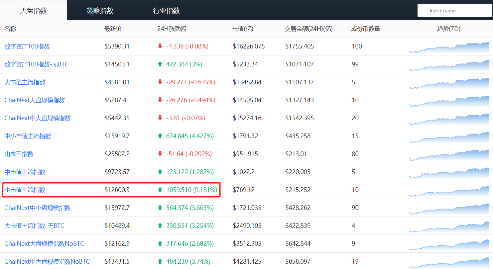Open the ChaiNext中大盘规模指数 link
493x269 pixels.
(x=38, y=118)
